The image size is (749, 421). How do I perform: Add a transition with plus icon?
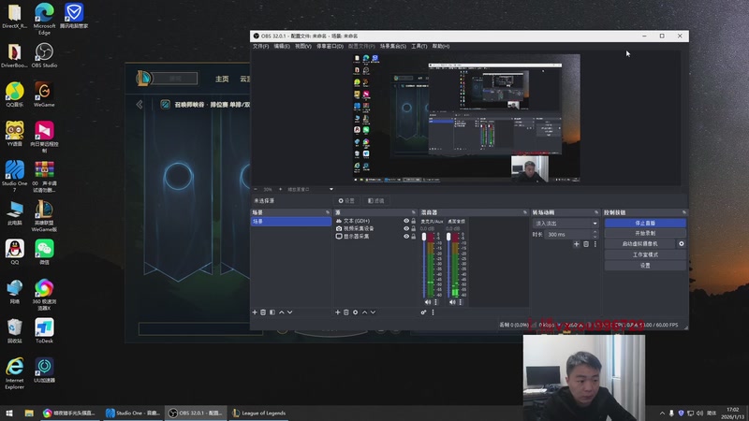coord(577,244)
